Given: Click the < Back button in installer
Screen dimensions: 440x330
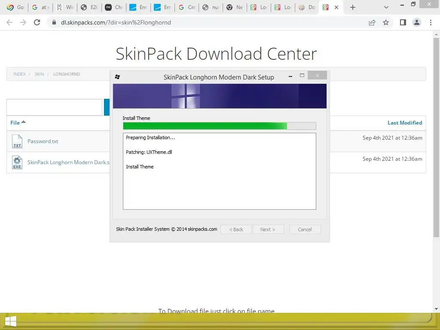Looking at the screenshot, I should (x=236, y=229).
